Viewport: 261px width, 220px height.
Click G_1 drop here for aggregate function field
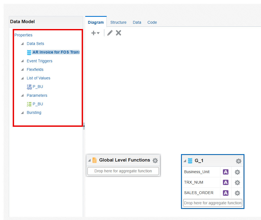212,203
